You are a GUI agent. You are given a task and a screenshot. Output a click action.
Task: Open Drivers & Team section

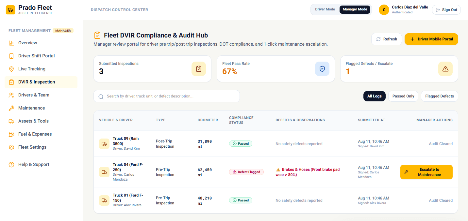[41, 95]
